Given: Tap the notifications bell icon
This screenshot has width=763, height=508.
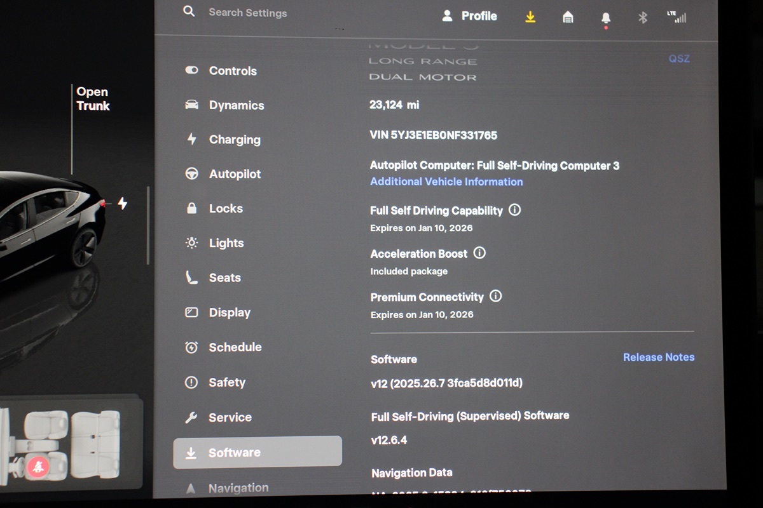Looking at the screenshot, I should click(605, 18).
